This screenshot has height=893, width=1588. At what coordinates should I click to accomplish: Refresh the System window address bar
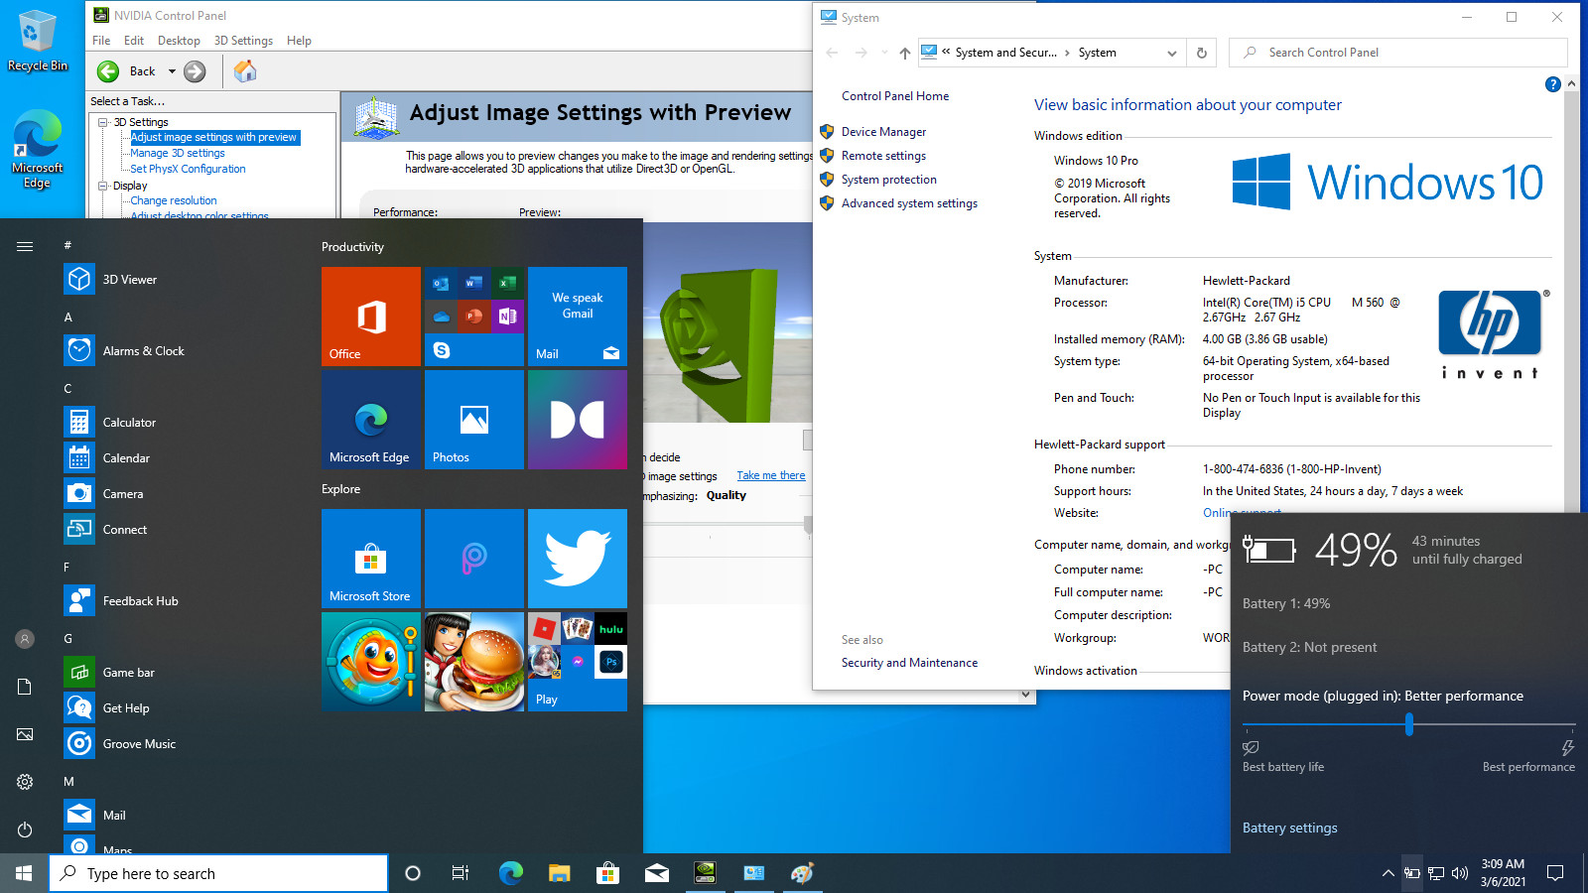tap(1202, 53)
